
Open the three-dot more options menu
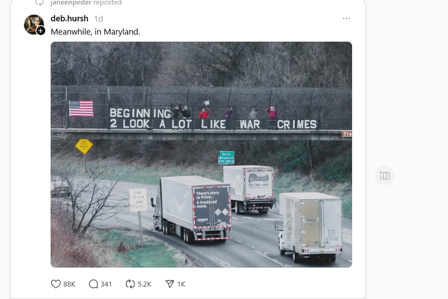point(346,19)
